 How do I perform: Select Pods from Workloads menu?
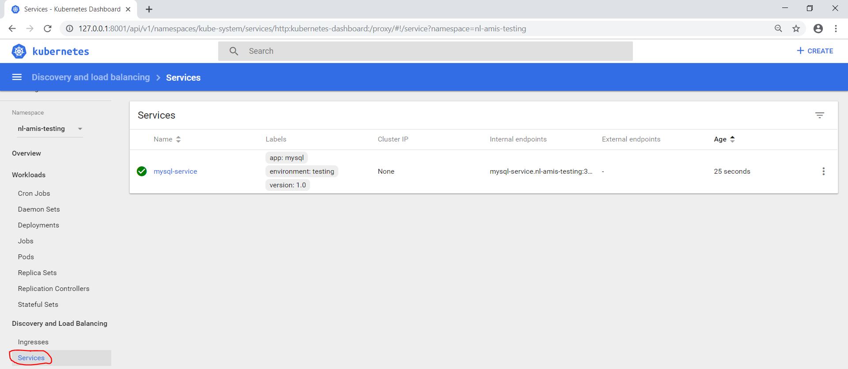click(26, 257)
